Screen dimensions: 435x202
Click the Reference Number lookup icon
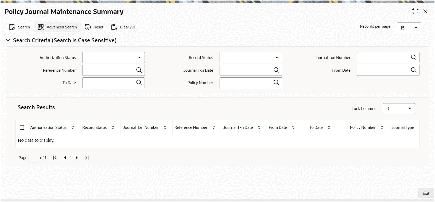(139, 70)
